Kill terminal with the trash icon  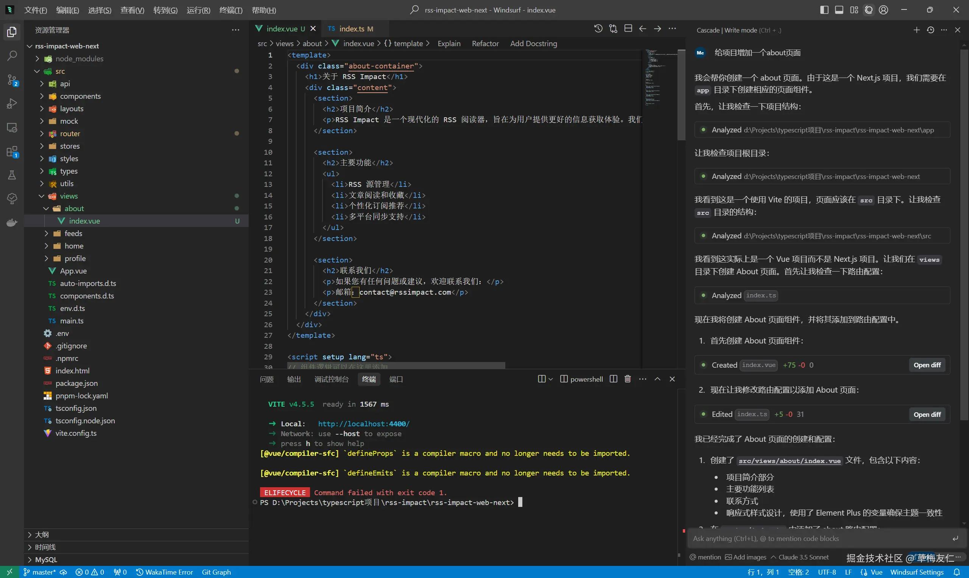coord(627,379)
